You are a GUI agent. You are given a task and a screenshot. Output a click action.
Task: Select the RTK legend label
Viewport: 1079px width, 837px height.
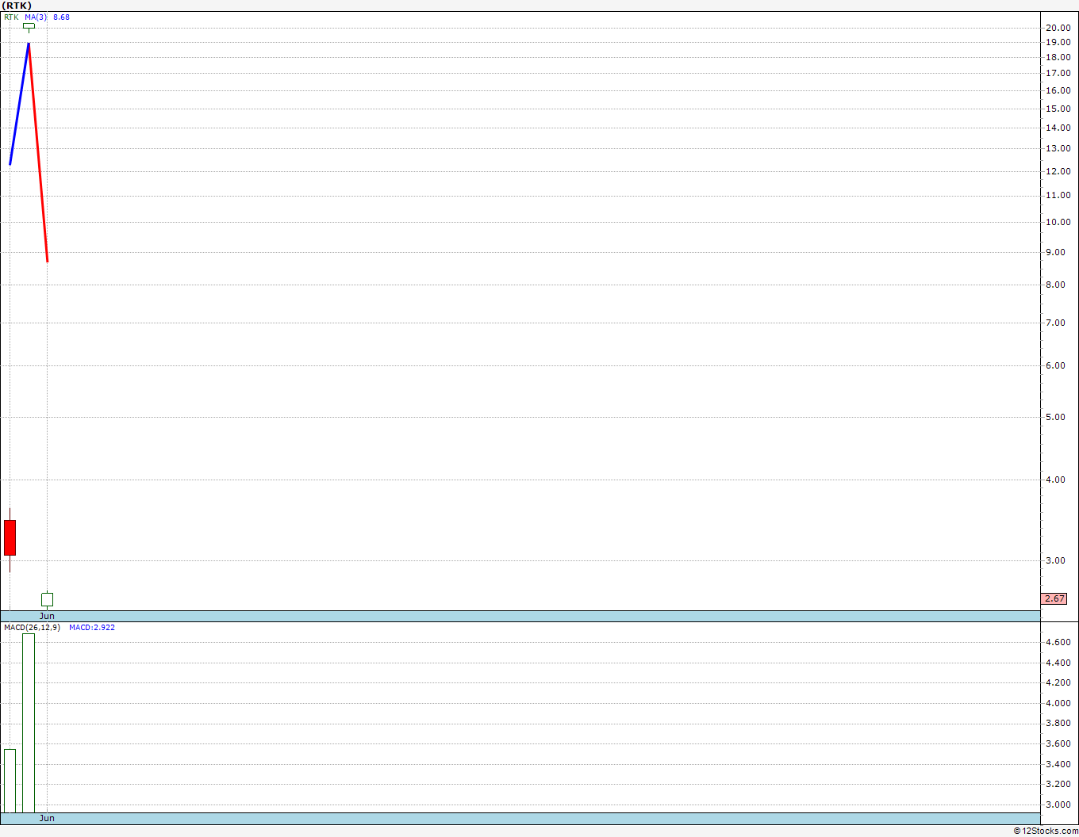tap(11, 17)
